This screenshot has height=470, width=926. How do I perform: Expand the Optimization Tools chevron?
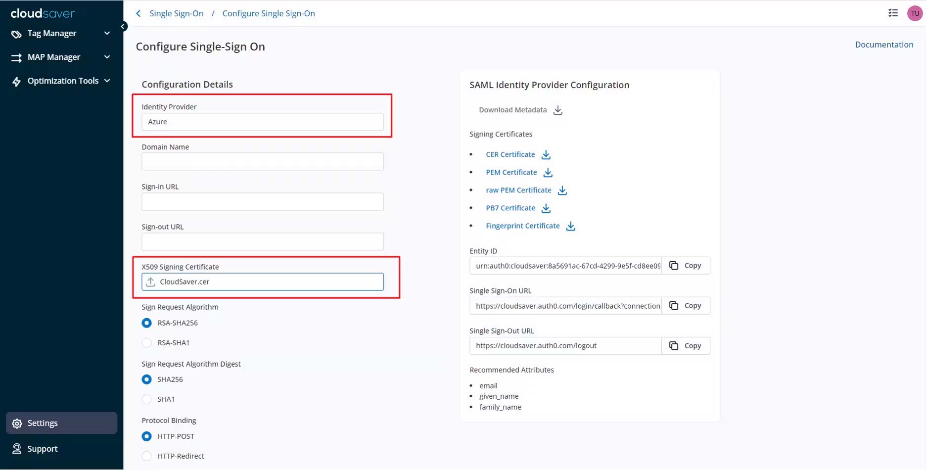coord(107,81)
